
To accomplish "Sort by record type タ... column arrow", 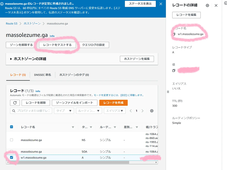I will (x=91, y=127).
